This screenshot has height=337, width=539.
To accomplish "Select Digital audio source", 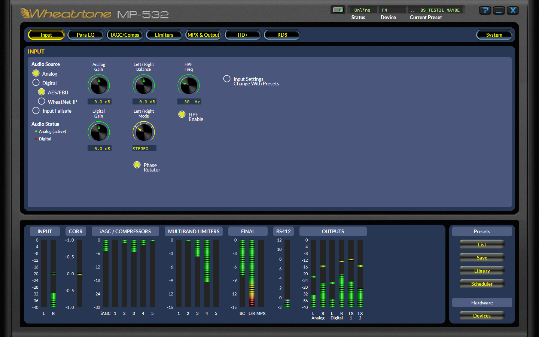I will 36,83.
